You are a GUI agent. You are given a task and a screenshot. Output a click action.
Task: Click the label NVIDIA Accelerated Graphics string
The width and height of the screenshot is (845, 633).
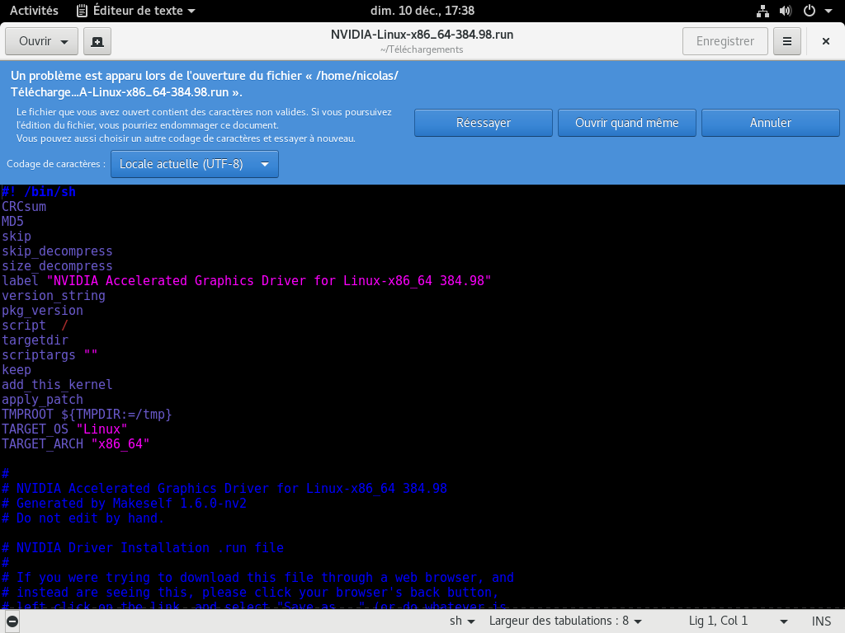click(x=269, y=281)
